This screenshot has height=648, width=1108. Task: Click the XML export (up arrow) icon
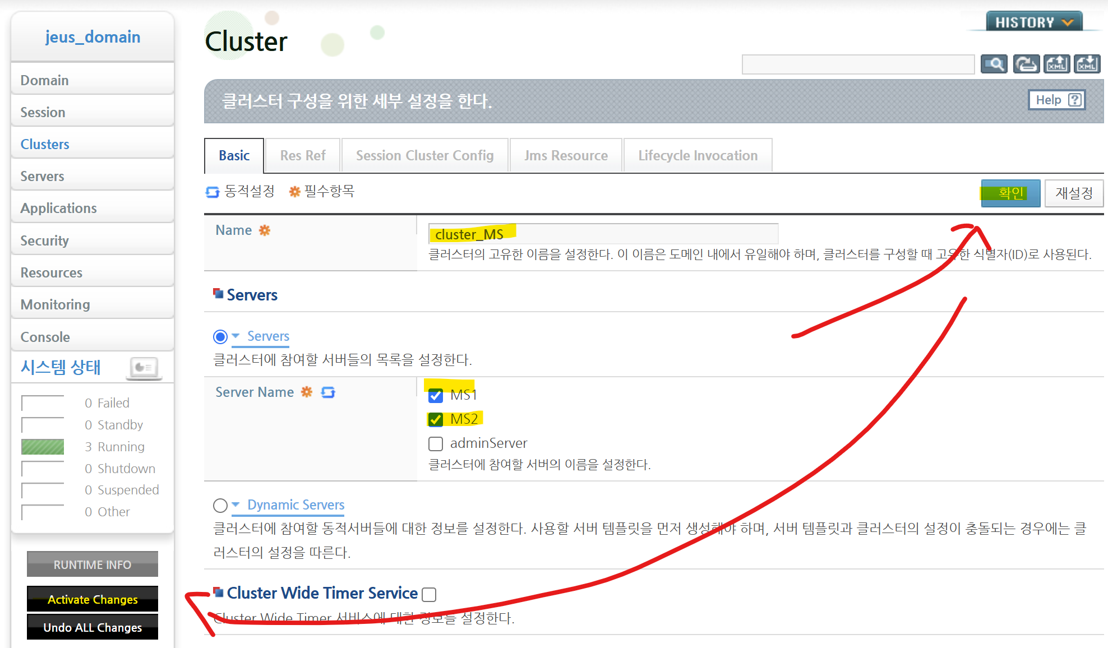click(1056, 64)
